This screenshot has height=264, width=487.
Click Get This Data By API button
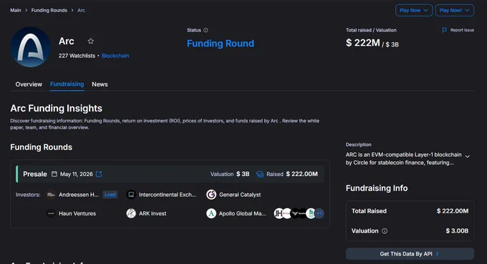point(410,254)
